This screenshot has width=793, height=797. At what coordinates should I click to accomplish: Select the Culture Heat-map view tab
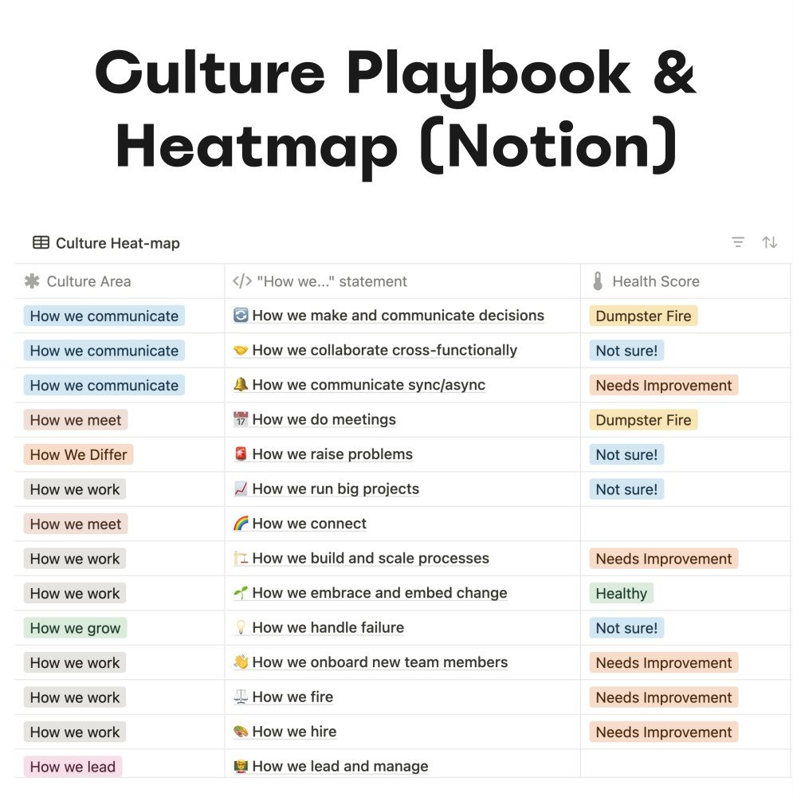tap(106, 243)
